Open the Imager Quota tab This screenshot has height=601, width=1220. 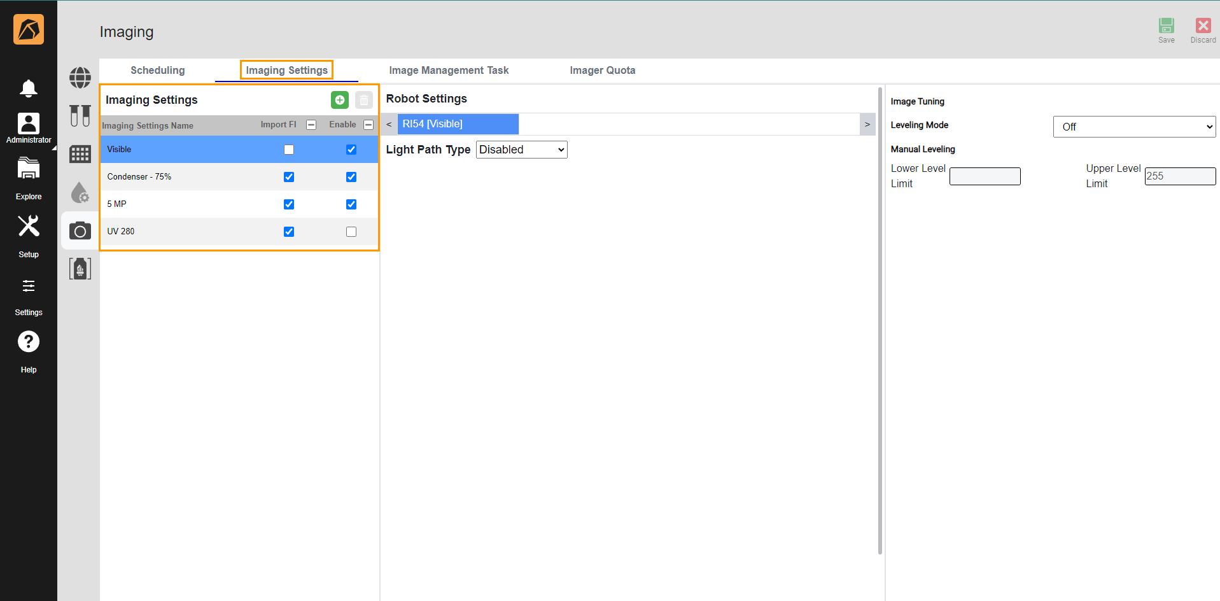(x=602, y=70)
